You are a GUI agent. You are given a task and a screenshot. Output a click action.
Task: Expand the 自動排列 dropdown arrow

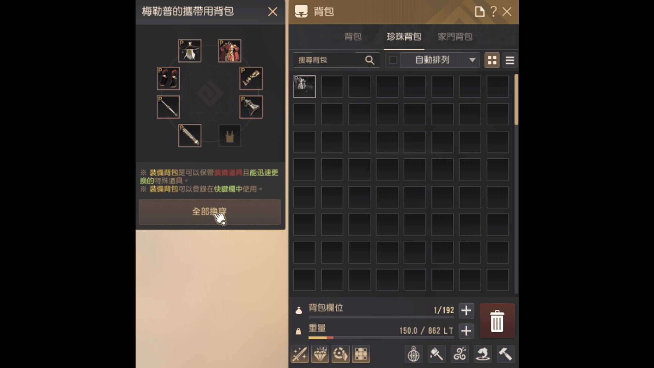coord(472,60)
